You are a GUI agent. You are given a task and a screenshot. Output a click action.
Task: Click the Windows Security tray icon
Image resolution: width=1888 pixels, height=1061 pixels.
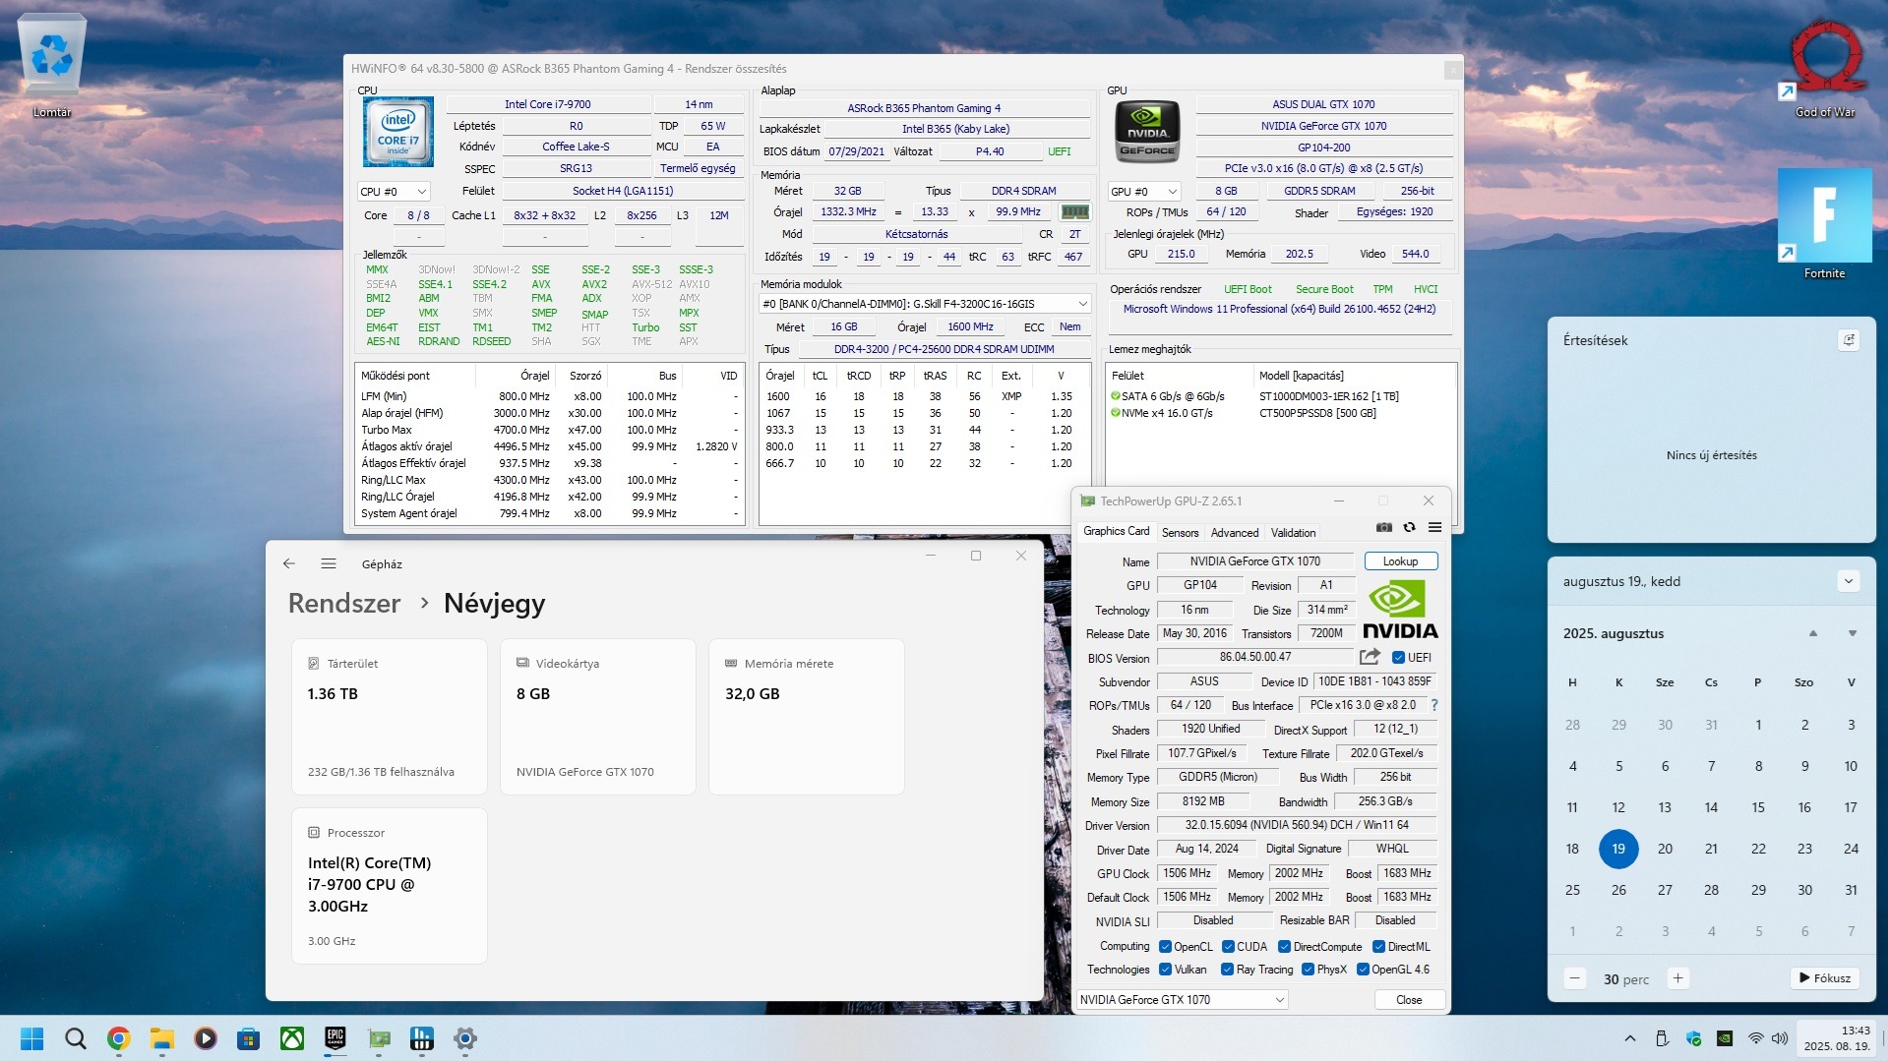tap(1693, 1038)
